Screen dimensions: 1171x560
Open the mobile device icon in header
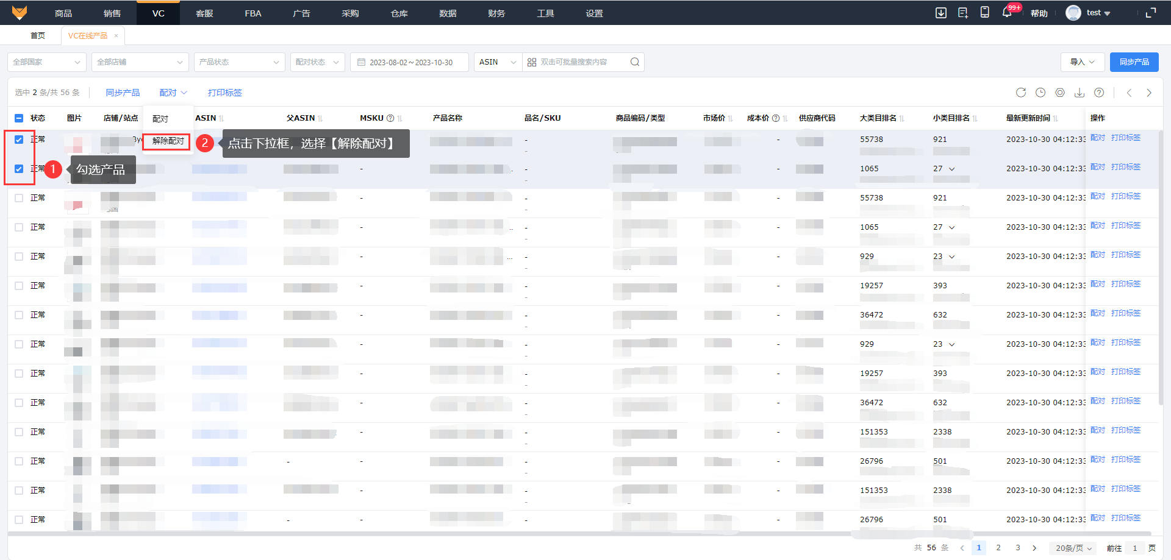pyautogui.click(x=984, y=13)
